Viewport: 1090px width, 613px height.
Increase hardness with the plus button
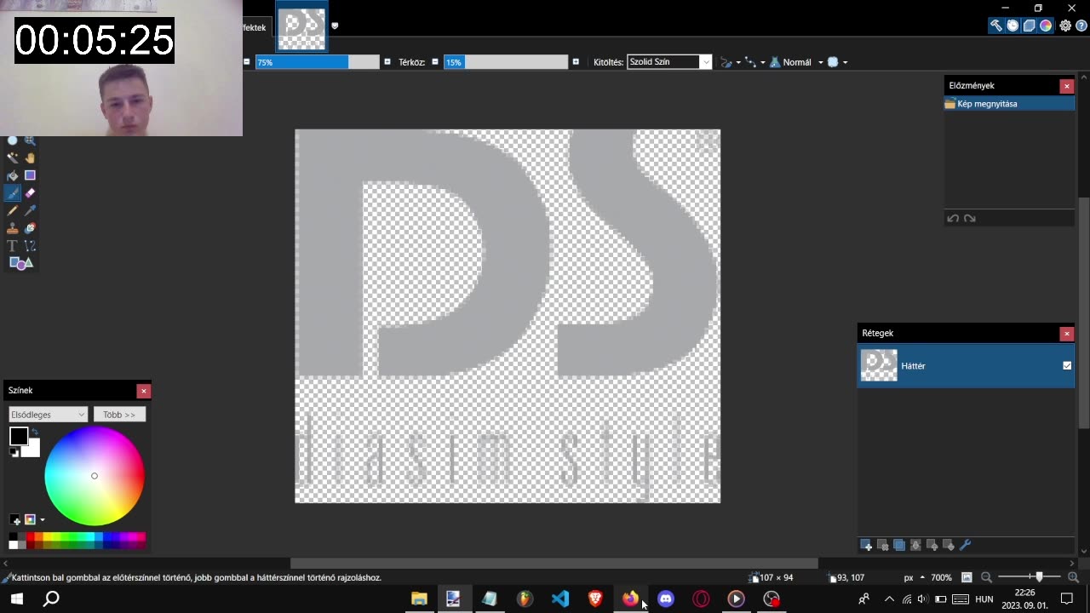pos(387,62)
